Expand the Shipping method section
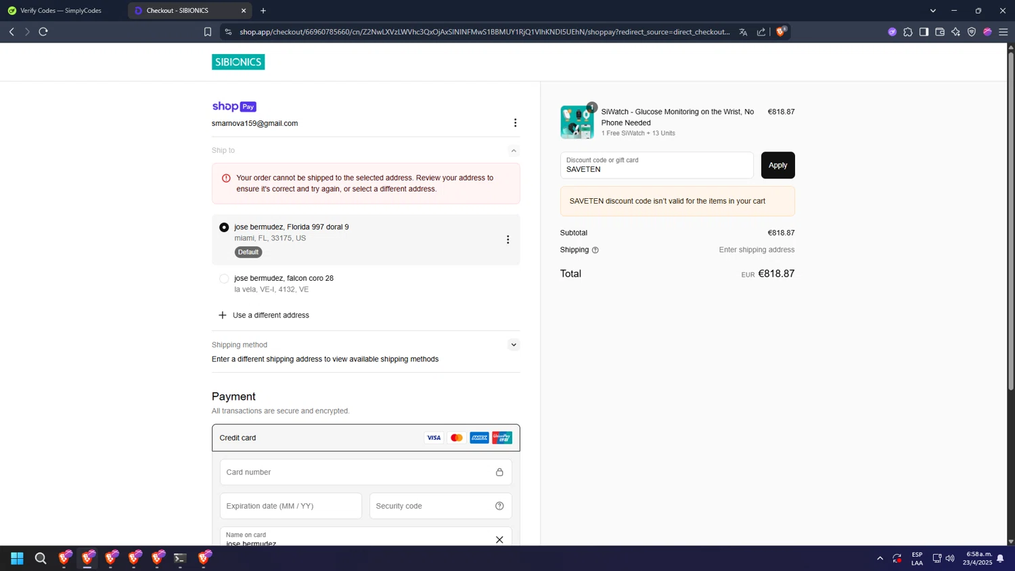This screenshot has width=1015, height=571. 514,345
